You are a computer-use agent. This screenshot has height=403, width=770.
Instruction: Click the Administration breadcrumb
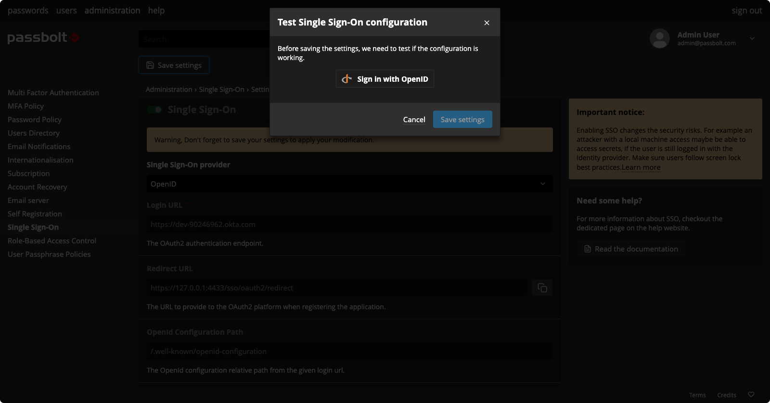point(169,89)
